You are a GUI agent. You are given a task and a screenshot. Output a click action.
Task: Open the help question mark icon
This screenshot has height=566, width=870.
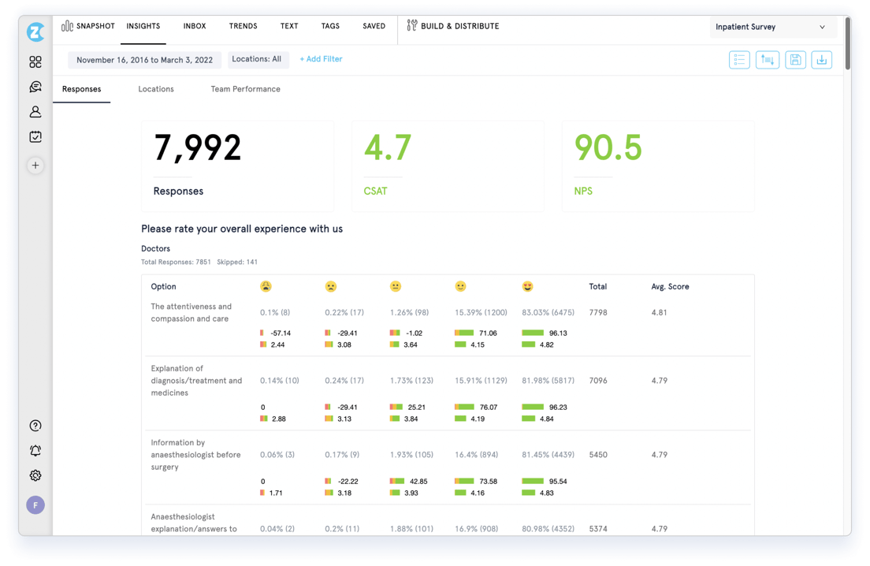tap(35, 426)
